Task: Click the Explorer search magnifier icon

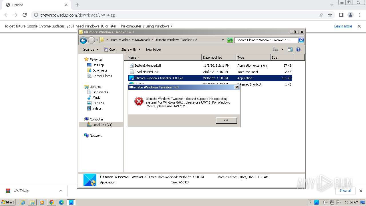Action: [301, 40]
